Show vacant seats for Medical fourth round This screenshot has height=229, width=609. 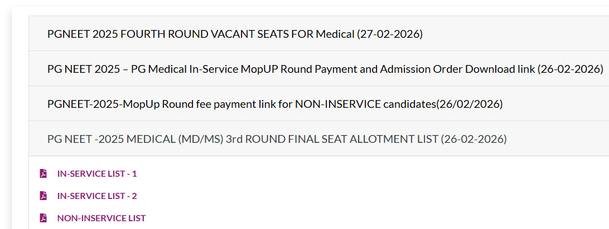point(235,34)
